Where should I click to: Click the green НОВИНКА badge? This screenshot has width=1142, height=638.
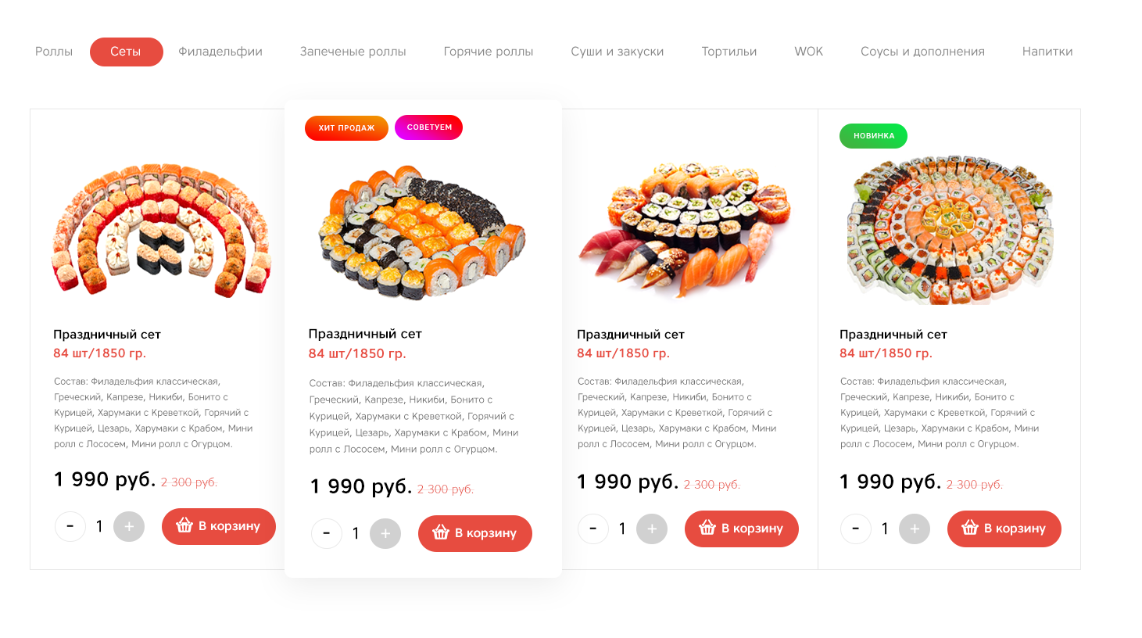pyautogui.click(x=874, y=136)
